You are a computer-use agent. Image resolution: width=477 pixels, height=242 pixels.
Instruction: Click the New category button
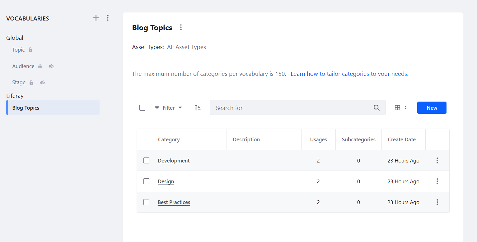click(432, 108)
